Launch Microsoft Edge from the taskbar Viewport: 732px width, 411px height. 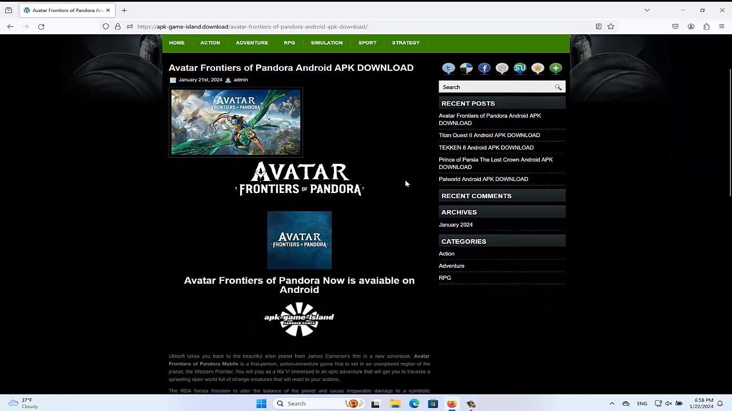click(414, 404)
